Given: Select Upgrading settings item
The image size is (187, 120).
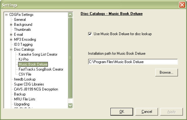Looking at the screenshot, I should coord(22,104).
